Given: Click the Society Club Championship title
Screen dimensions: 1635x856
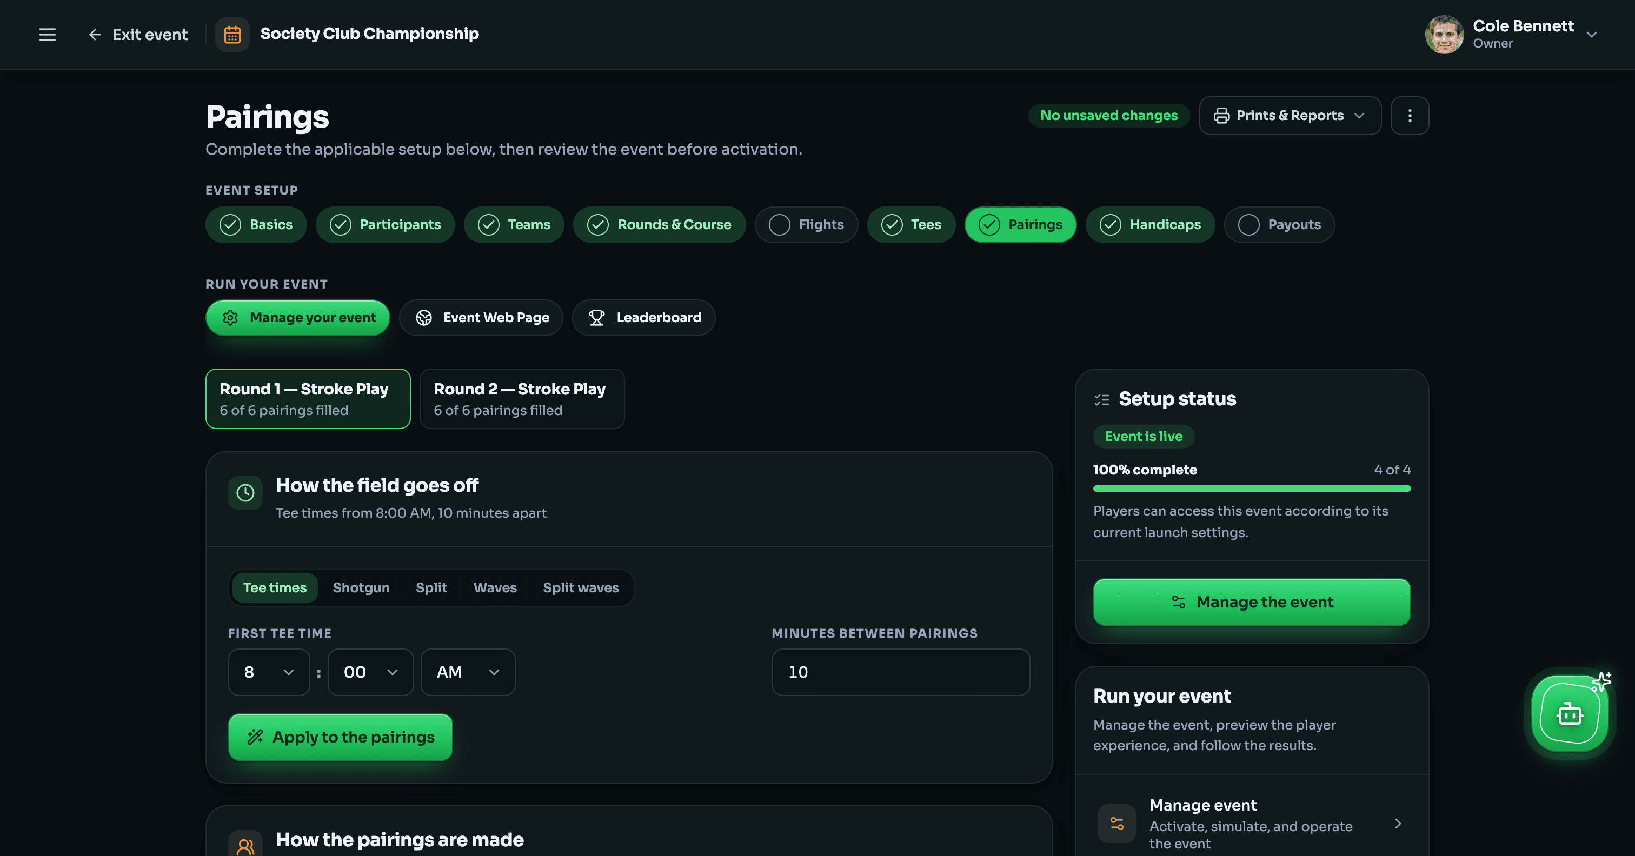Looking at the screenshot, I should (369, 34).
